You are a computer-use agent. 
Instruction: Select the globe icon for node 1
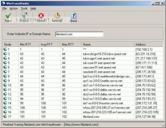point(5,49)
